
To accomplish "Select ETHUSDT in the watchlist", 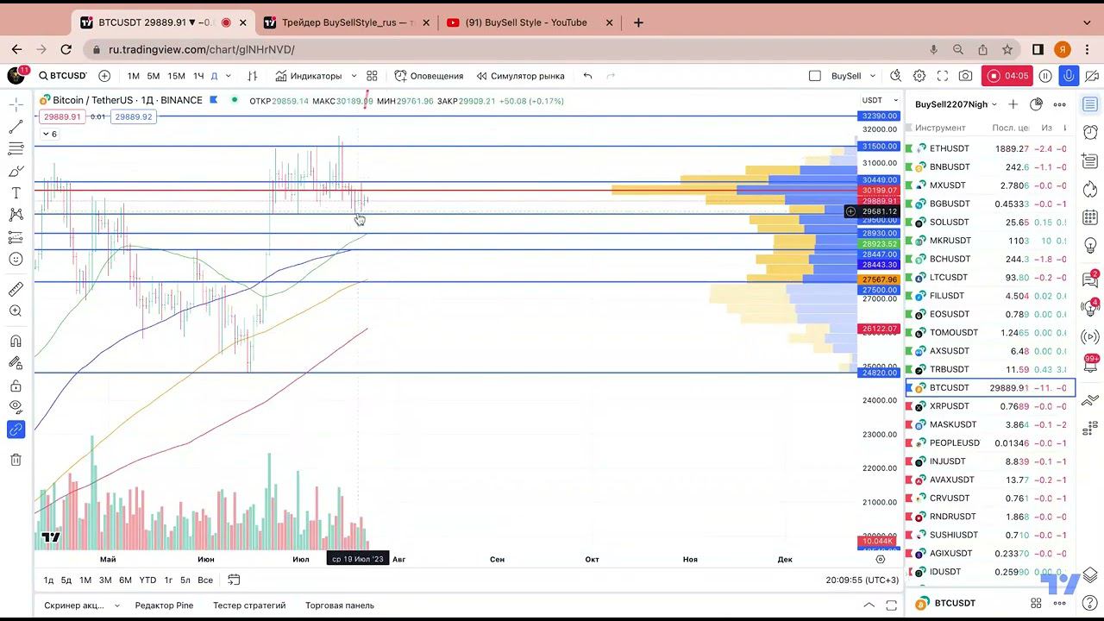I will click(x=989, y=148).
